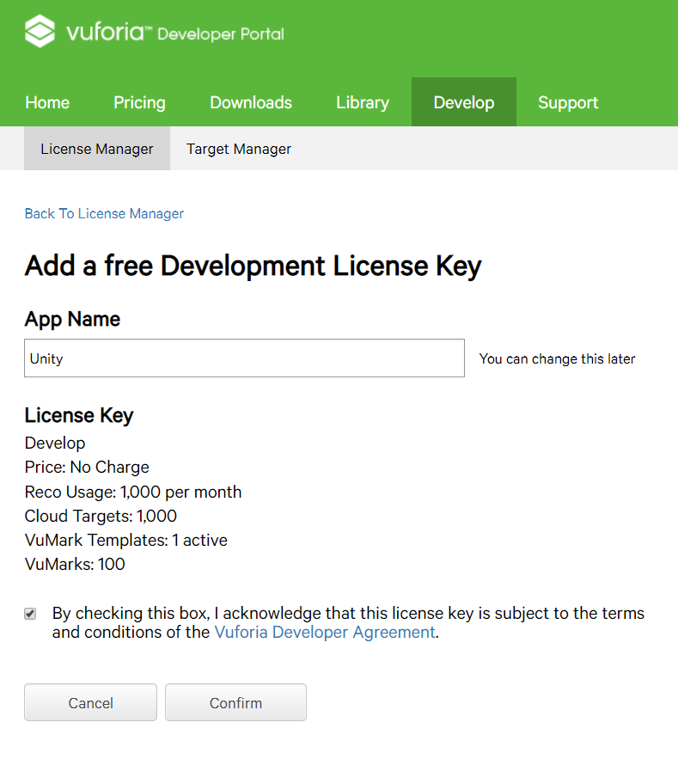The image size is (678, 759).
Task: Follow the Back To License Manager link
Action: click(x=104, y=213)
